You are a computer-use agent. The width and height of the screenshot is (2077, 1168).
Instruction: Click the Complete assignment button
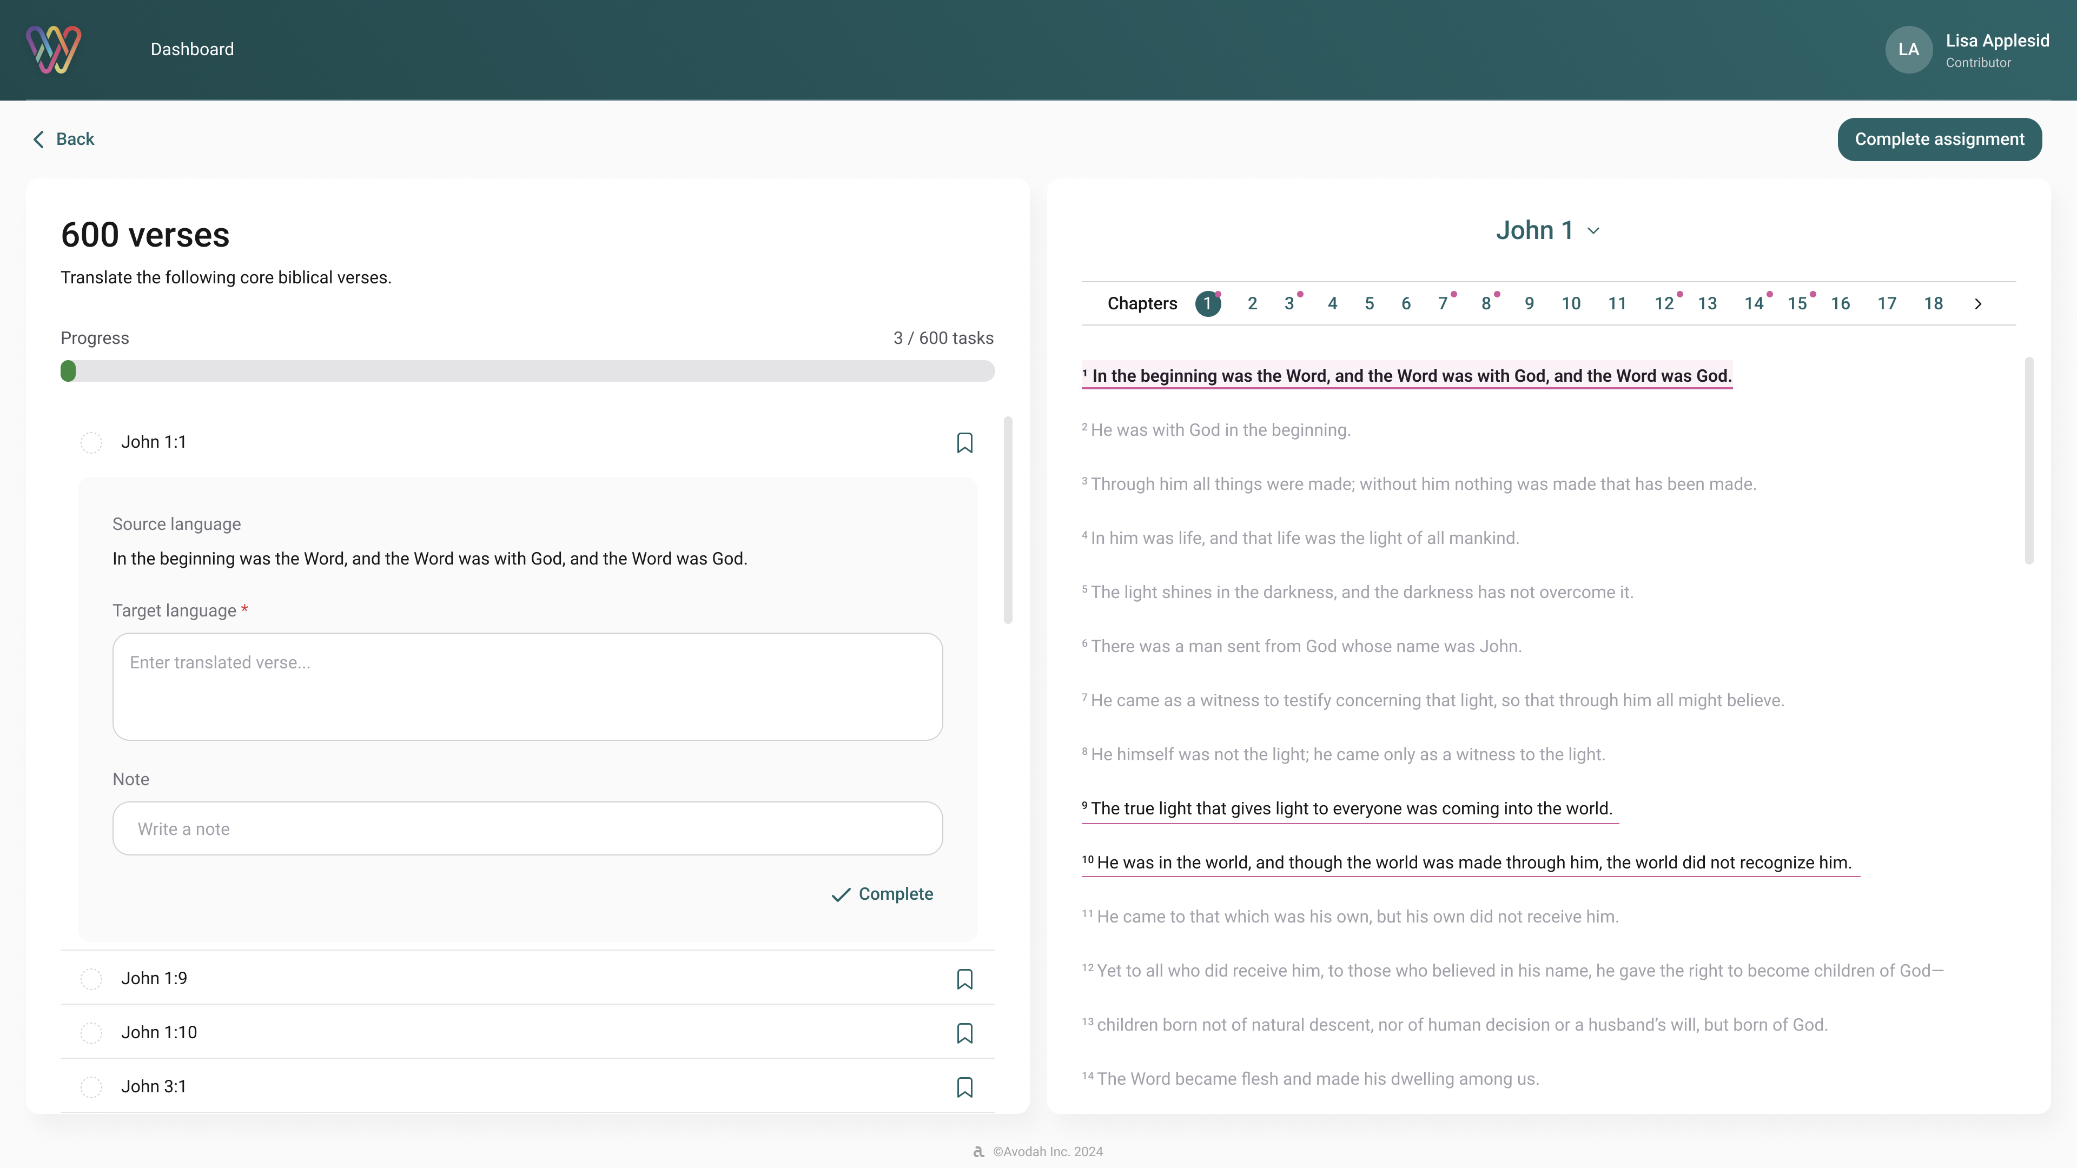[1939, 140]
